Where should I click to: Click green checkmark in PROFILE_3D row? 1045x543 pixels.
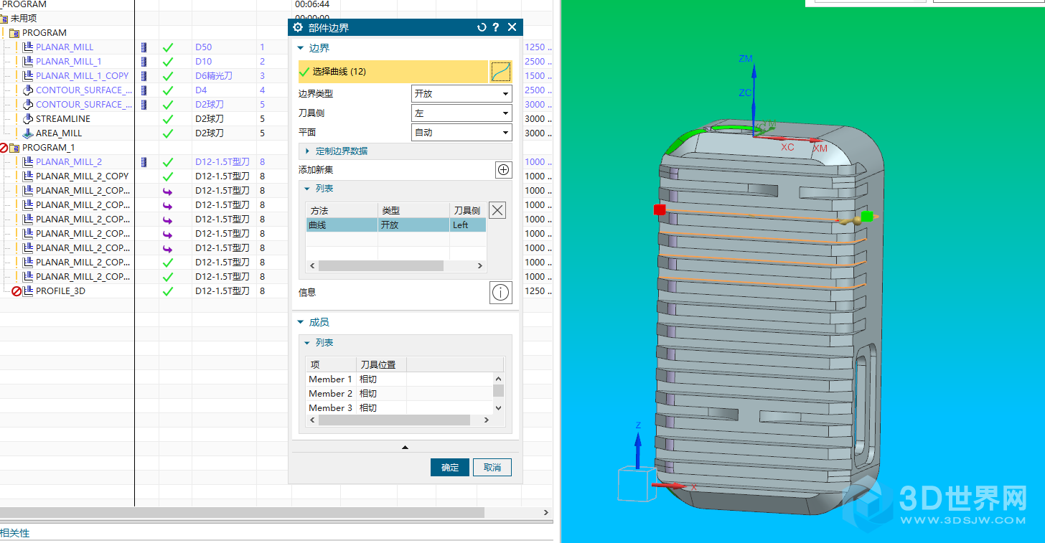pyautogui.click(x=168, y=291)
